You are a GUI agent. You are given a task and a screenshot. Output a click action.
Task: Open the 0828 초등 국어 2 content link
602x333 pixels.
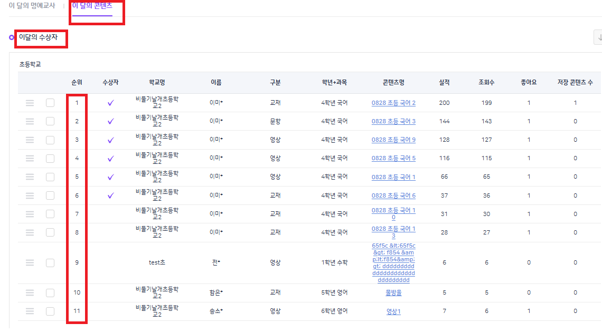point(393,103)
